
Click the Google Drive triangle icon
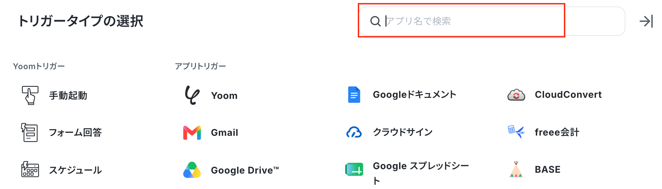click(192, 170)
